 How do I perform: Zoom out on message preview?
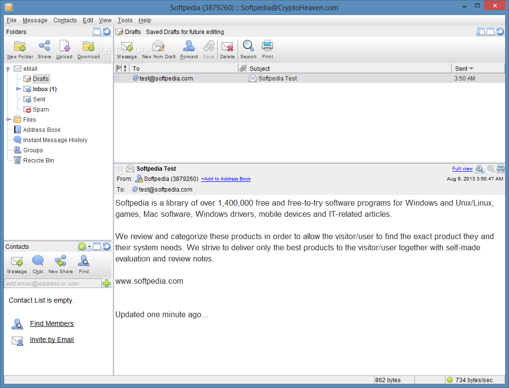point(491,168)
